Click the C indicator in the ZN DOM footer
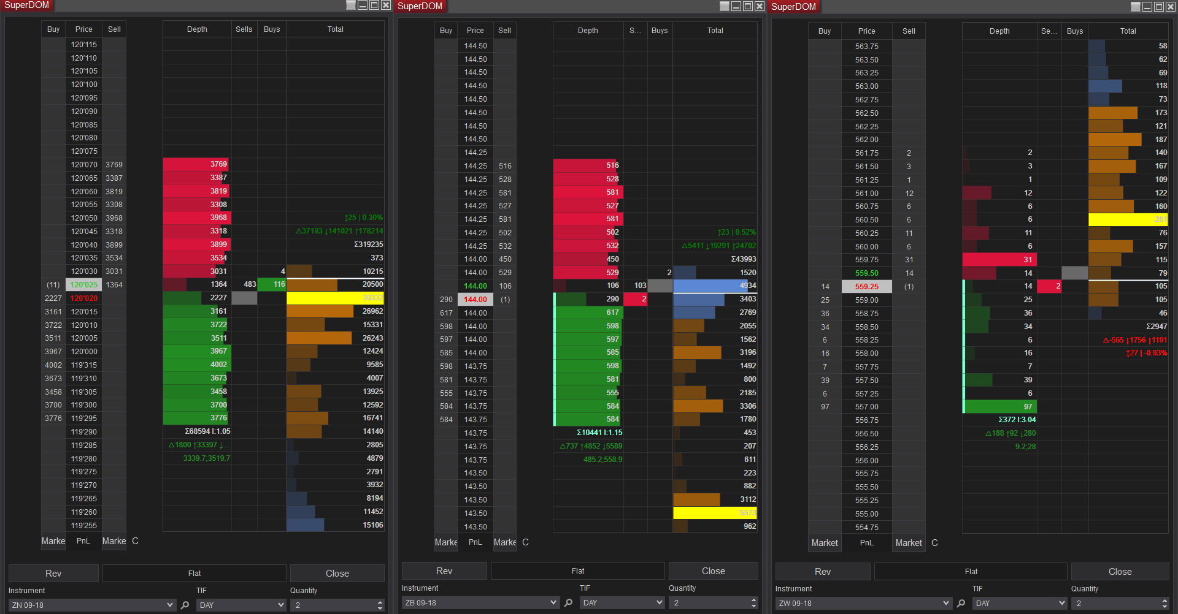The image size is (1178, 614). click(x=135, y=541)
